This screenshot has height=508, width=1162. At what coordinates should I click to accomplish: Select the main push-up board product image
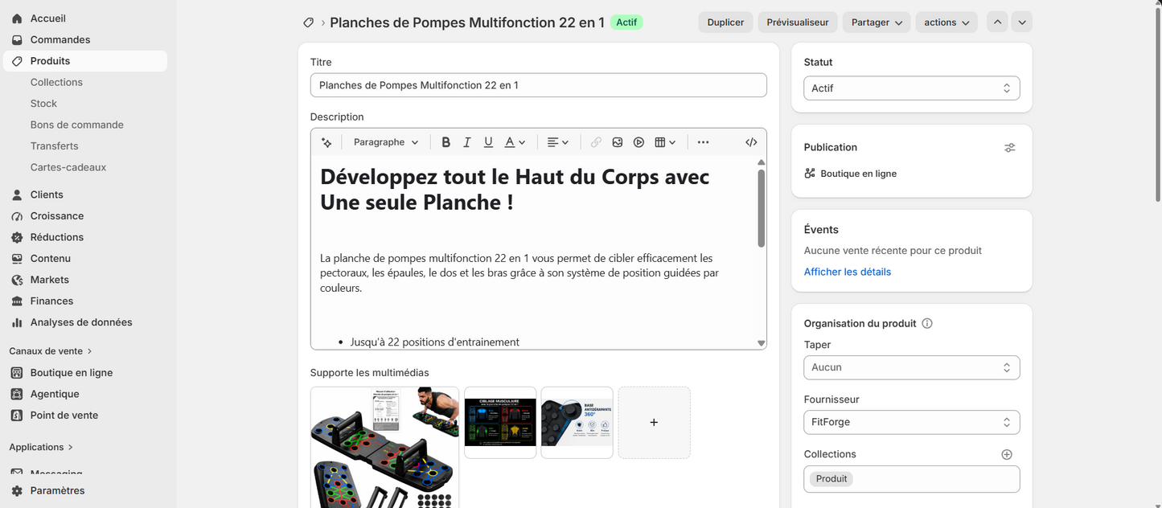pyautogui.click(x=384, y=448)
